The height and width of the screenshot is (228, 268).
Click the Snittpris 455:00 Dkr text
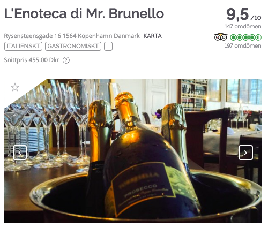tap(32, 60)
